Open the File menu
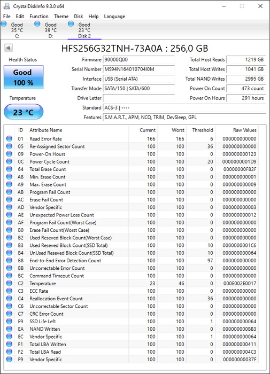The image size is (270, 374). [x=7, y=16]
